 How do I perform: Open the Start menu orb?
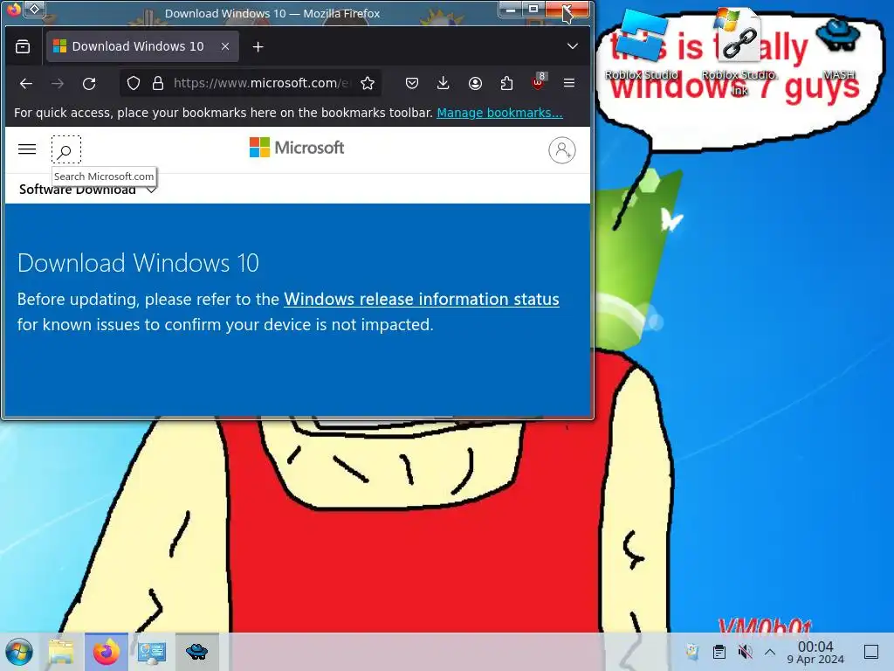pyautogui.click(x=19, y=652)
